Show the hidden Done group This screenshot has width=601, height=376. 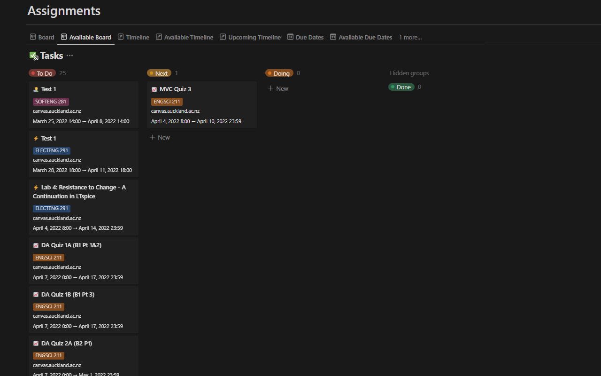tap(401, 87)
